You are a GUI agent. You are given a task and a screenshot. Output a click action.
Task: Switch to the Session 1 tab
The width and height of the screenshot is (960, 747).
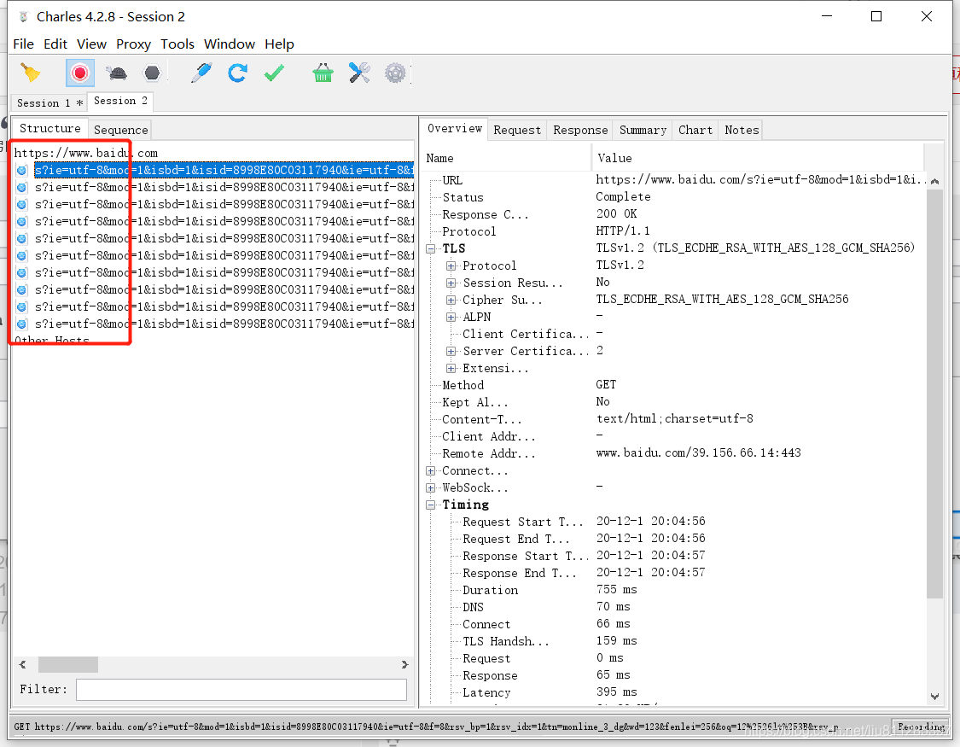[x=49, y=102]
